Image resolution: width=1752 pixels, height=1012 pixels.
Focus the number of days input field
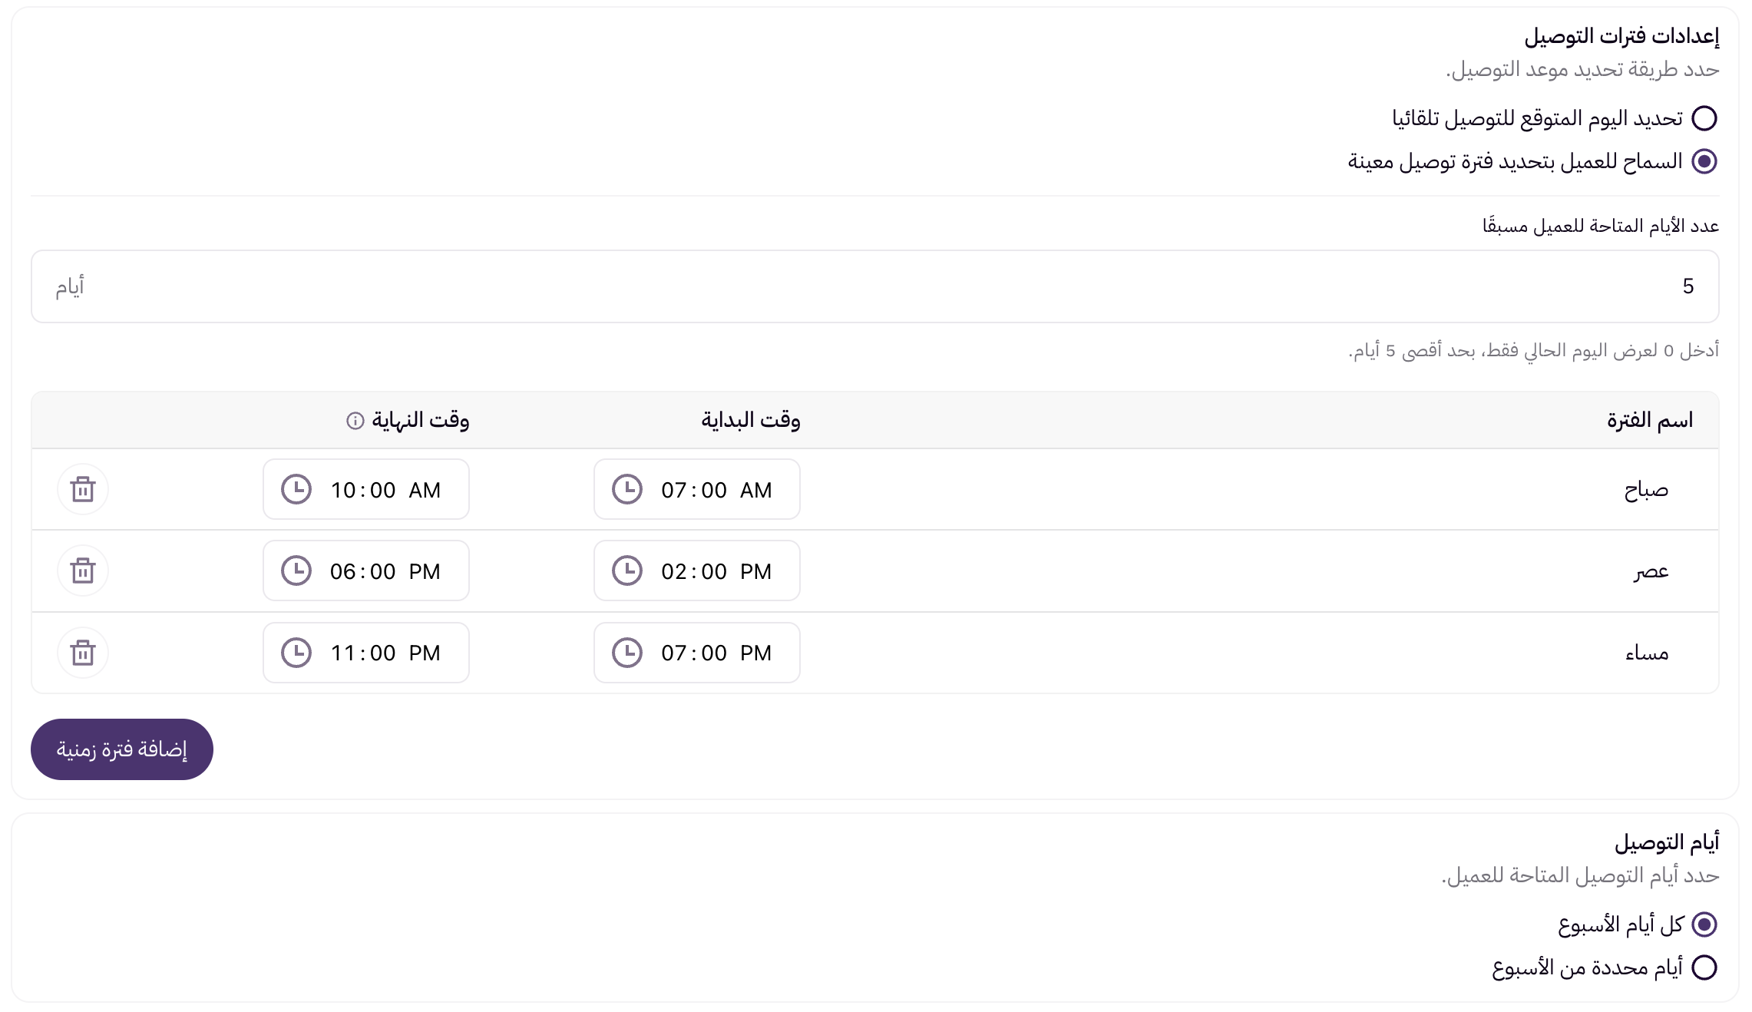tap(874, 286)
